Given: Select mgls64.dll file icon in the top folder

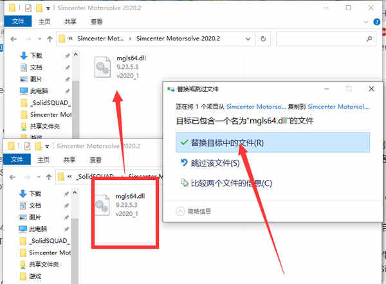Looking at the screenshot, I should coord(102,67).
